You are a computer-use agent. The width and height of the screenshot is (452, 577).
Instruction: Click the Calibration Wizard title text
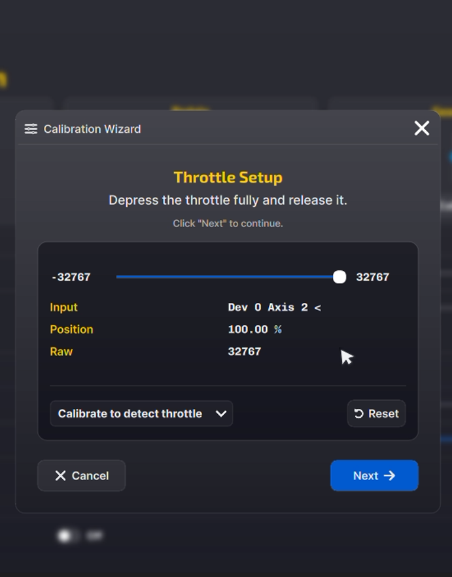92,129
